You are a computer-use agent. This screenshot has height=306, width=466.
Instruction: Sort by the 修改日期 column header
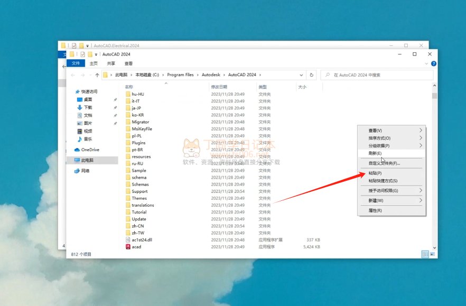tap(219, 87)
